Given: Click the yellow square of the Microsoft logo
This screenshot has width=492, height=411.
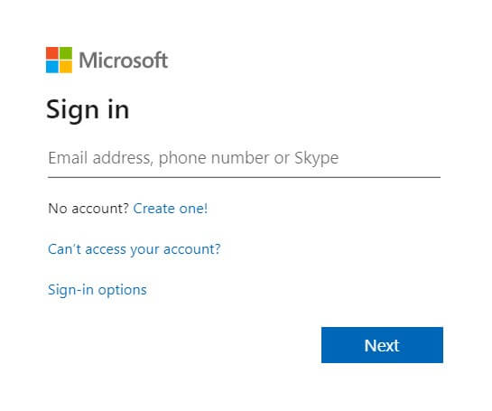Looking at the screenshot, I should (66, 67).
